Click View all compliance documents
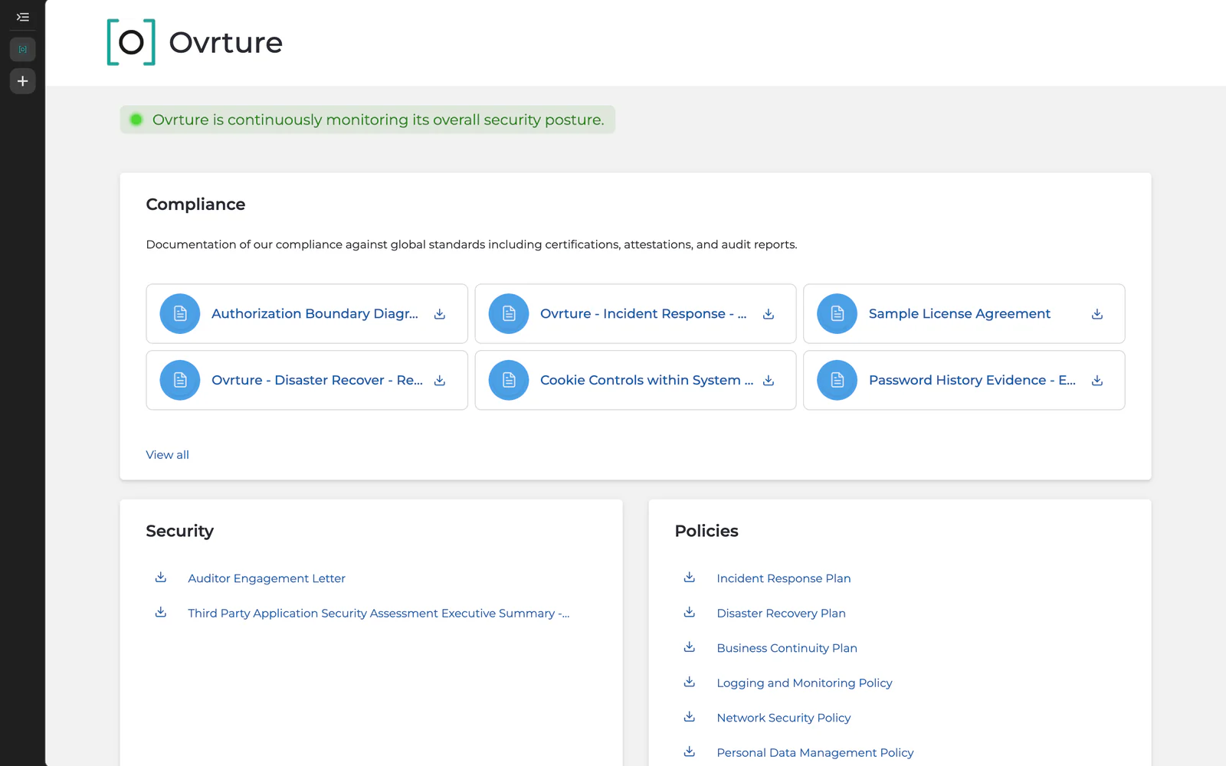 (x=167, y=455)
